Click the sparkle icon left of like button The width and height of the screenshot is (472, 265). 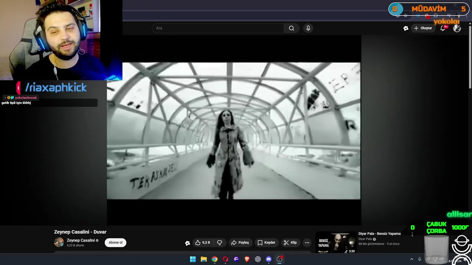pyautogui.click(x=187, y=243)
